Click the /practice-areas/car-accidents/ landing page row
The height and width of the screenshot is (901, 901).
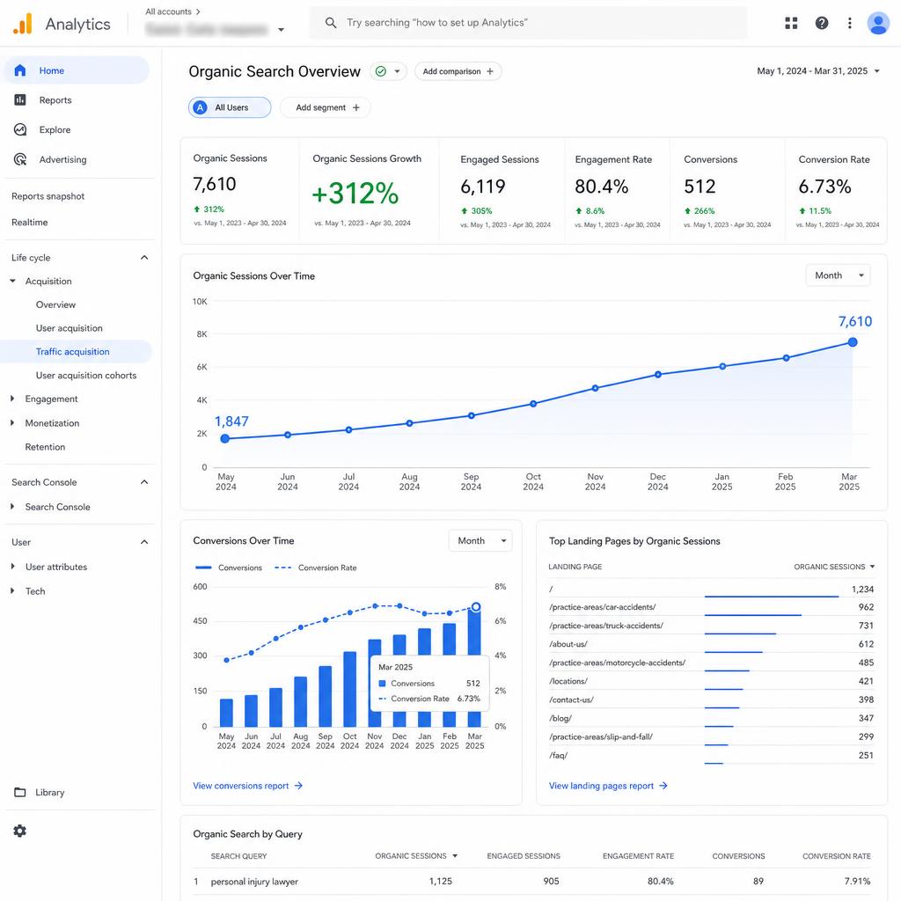pos(711,607)
